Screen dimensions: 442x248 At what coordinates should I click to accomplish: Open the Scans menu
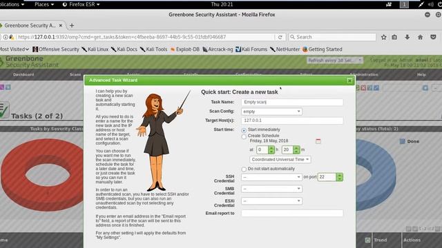[x=75, y=74]
